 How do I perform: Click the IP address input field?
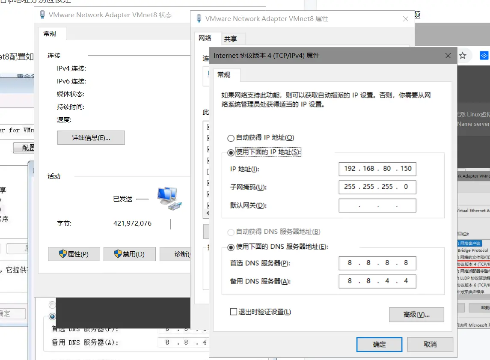(x=377, y=169)
